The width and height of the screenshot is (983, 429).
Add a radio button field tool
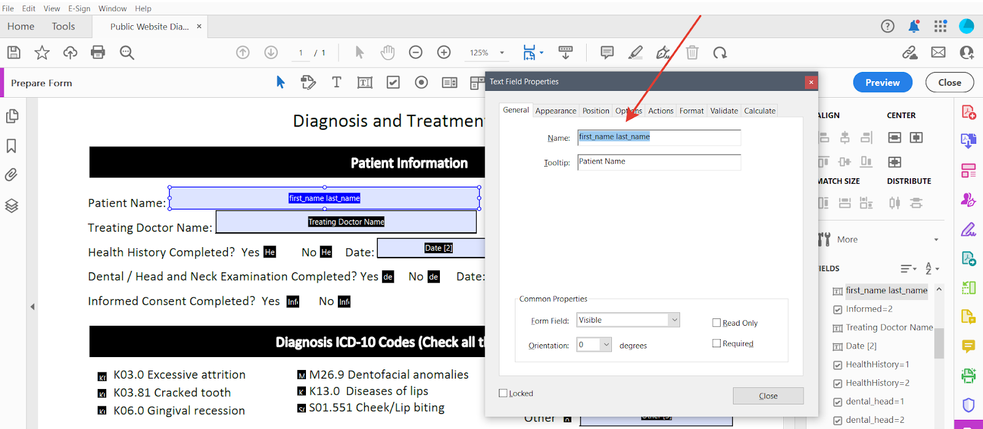pyautogui.click(x=421, y=82)
